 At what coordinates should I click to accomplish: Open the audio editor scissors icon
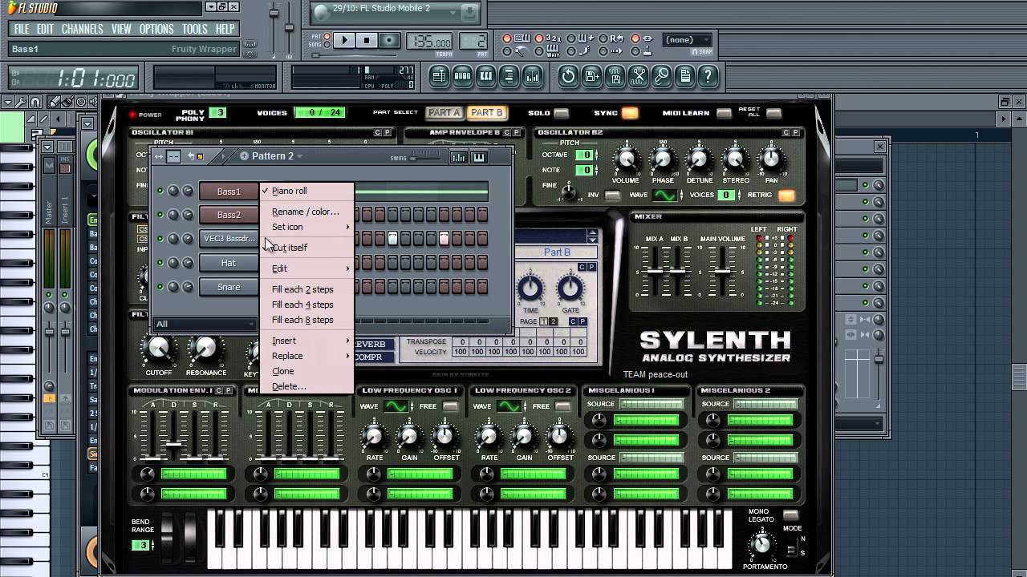click(x=638, y=76)
